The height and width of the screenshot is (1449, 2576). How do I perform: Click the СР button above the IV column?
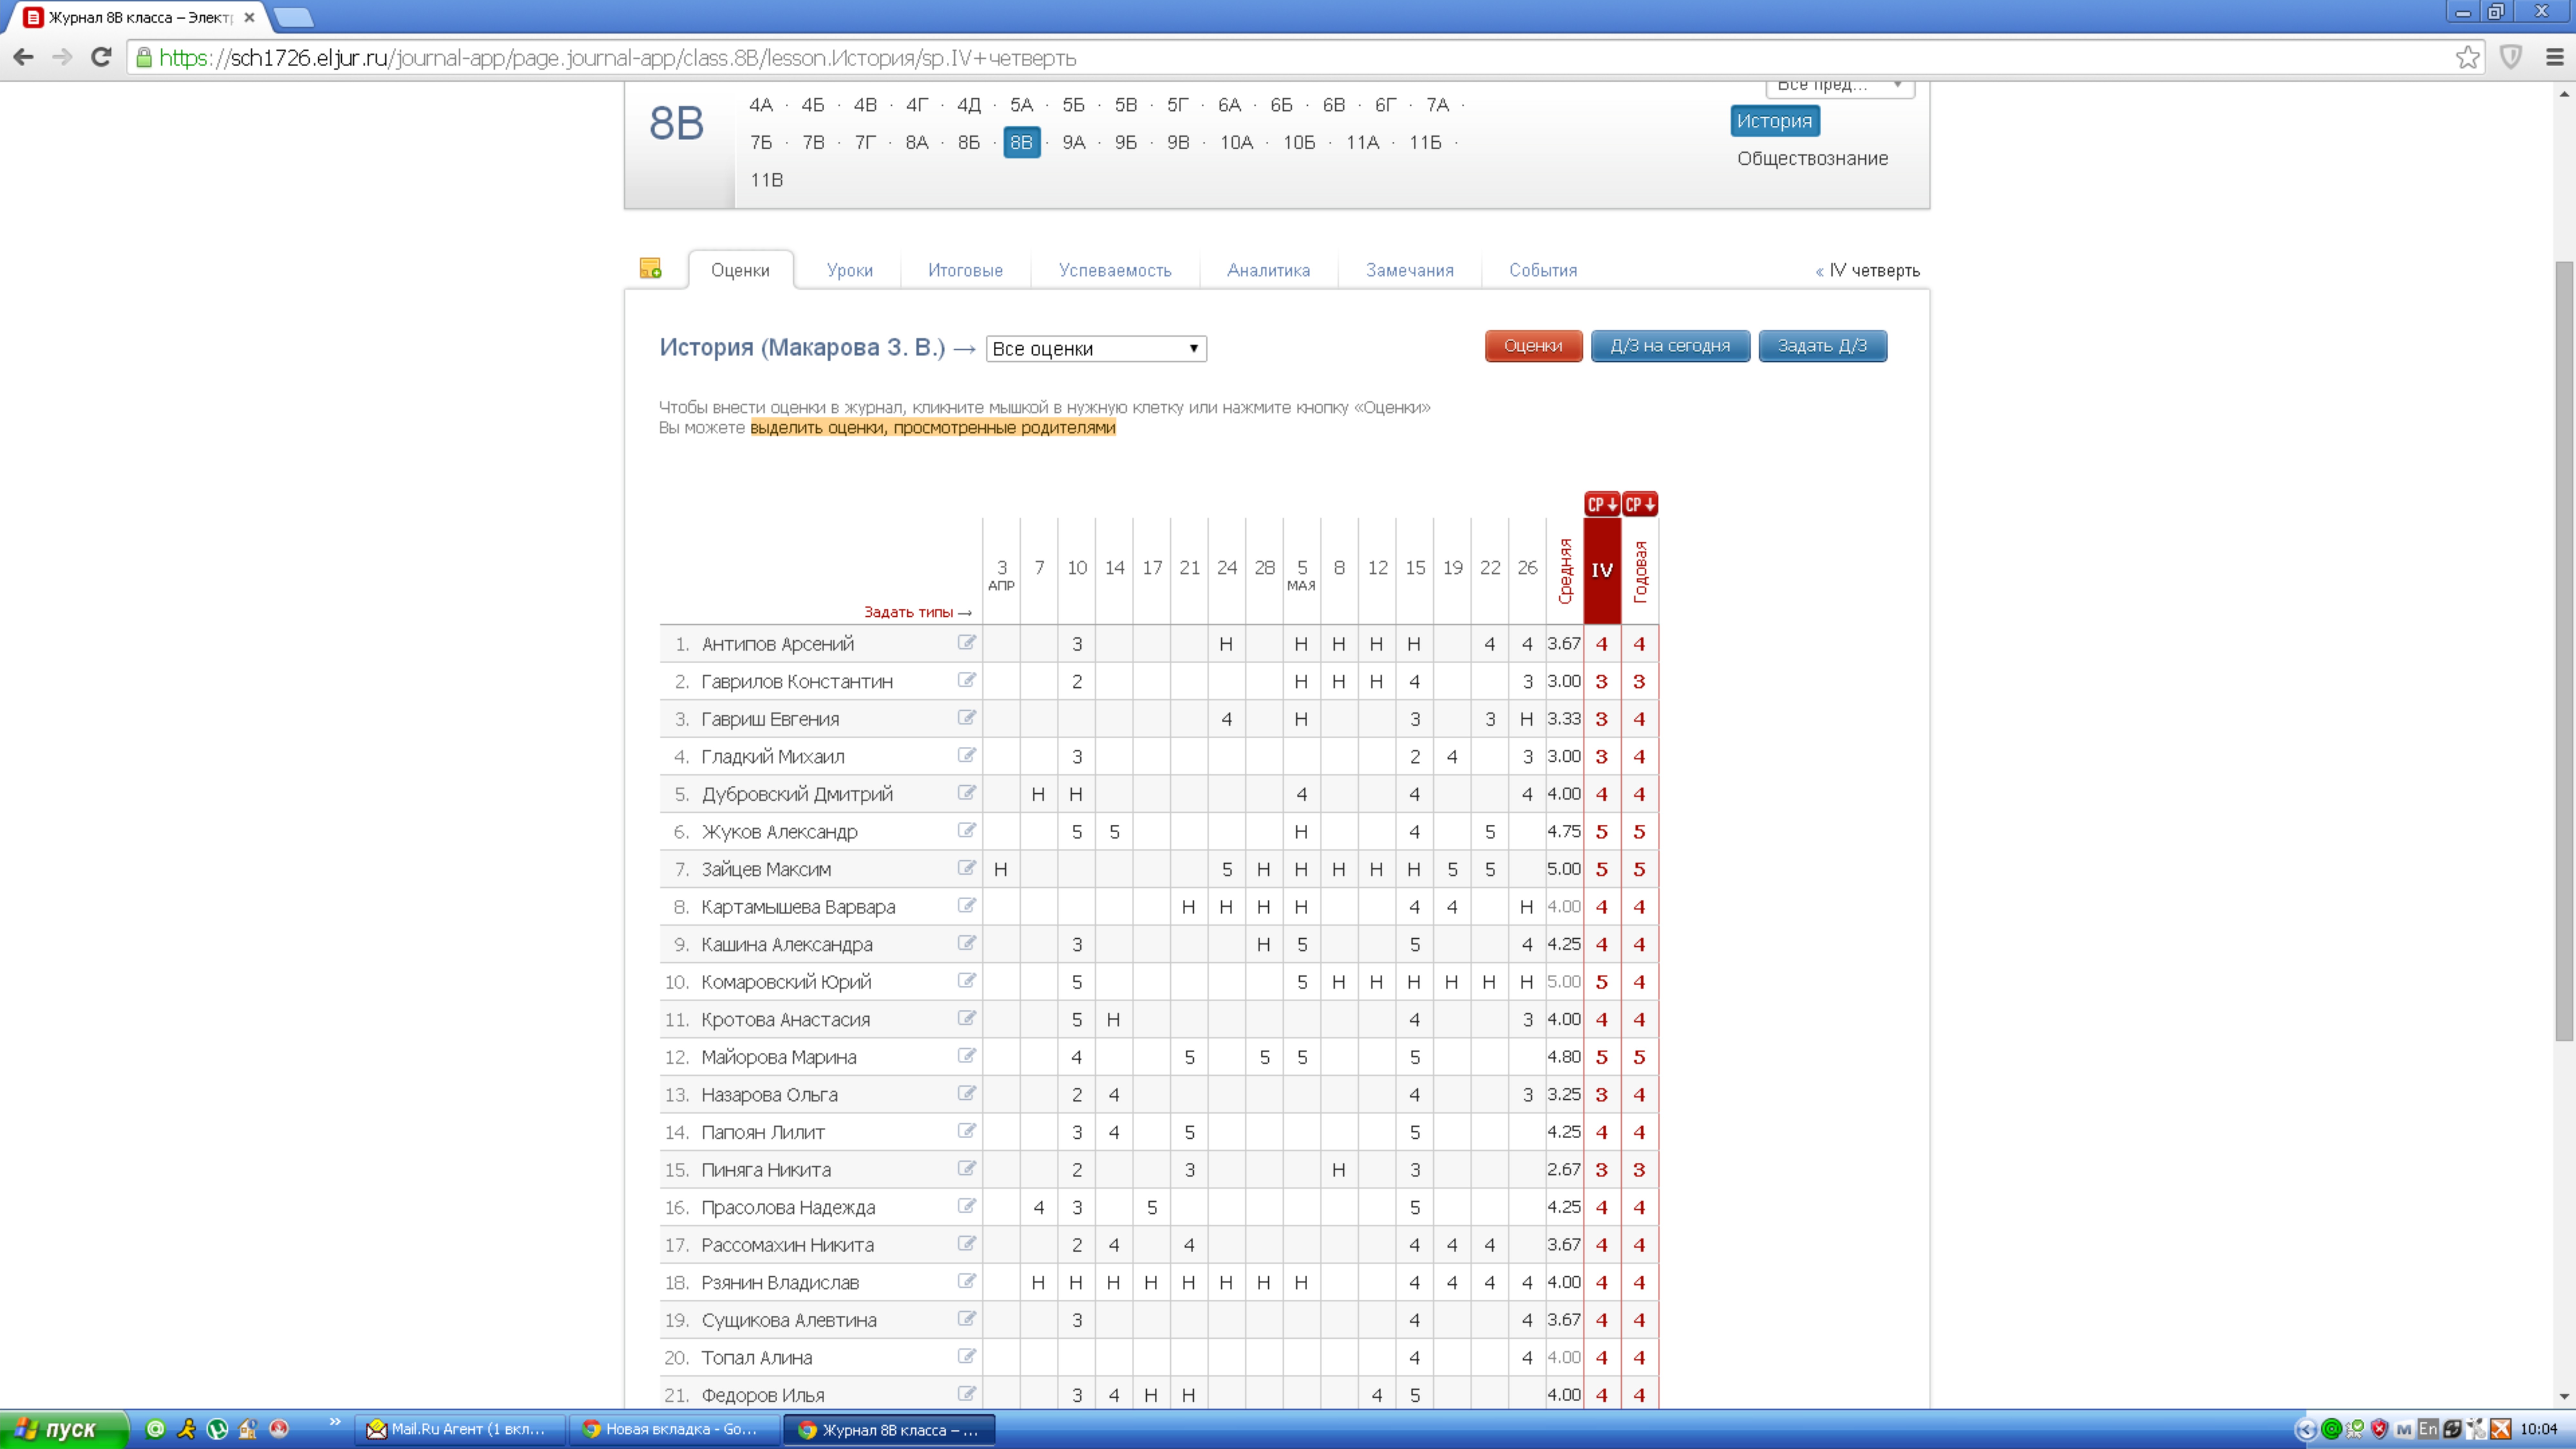pos(1602,504)
